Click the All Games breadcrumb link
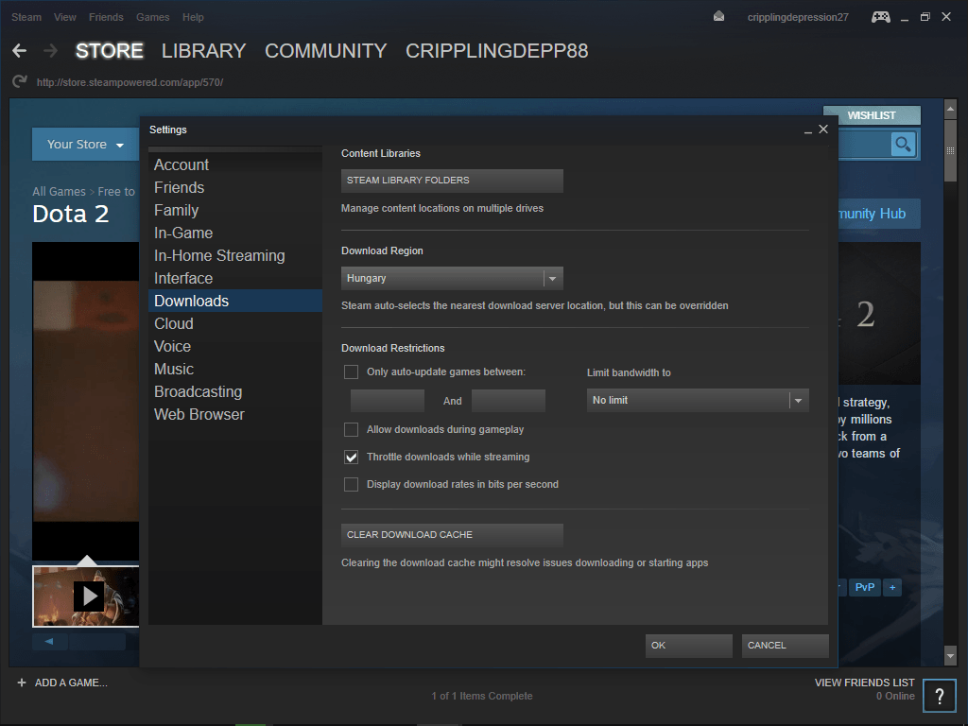Viewport: 968px width, 726px height. click(59, 191)
